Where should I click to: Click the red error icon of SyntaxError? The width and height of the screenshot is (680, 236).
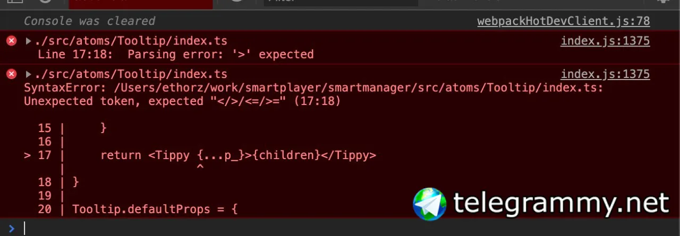12,74
